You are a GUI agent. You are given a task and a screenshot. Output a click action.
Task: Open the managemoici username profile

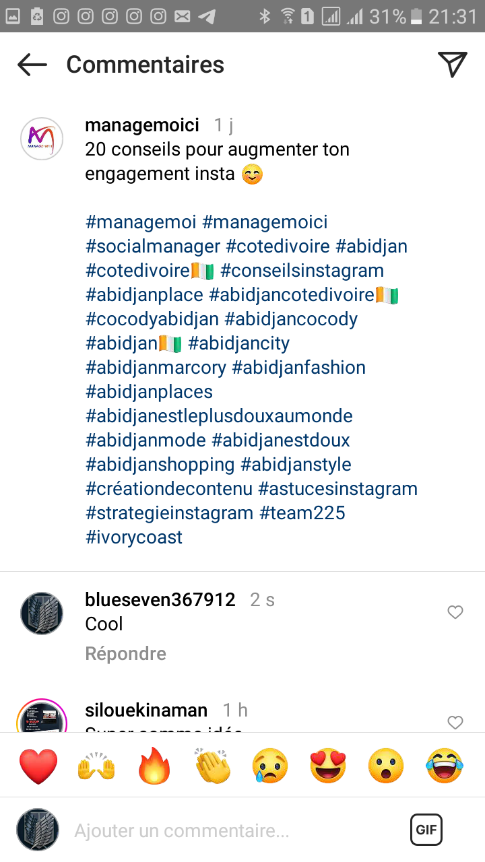[x=142, y=125]
